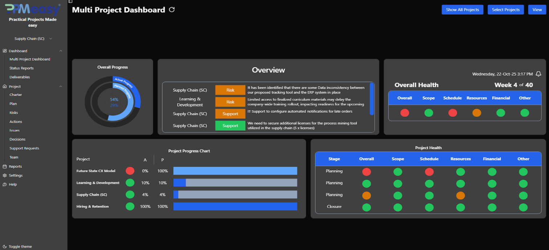Navigate to the Risks page
This screenshot has width=549, height=250.
point(14,112)
